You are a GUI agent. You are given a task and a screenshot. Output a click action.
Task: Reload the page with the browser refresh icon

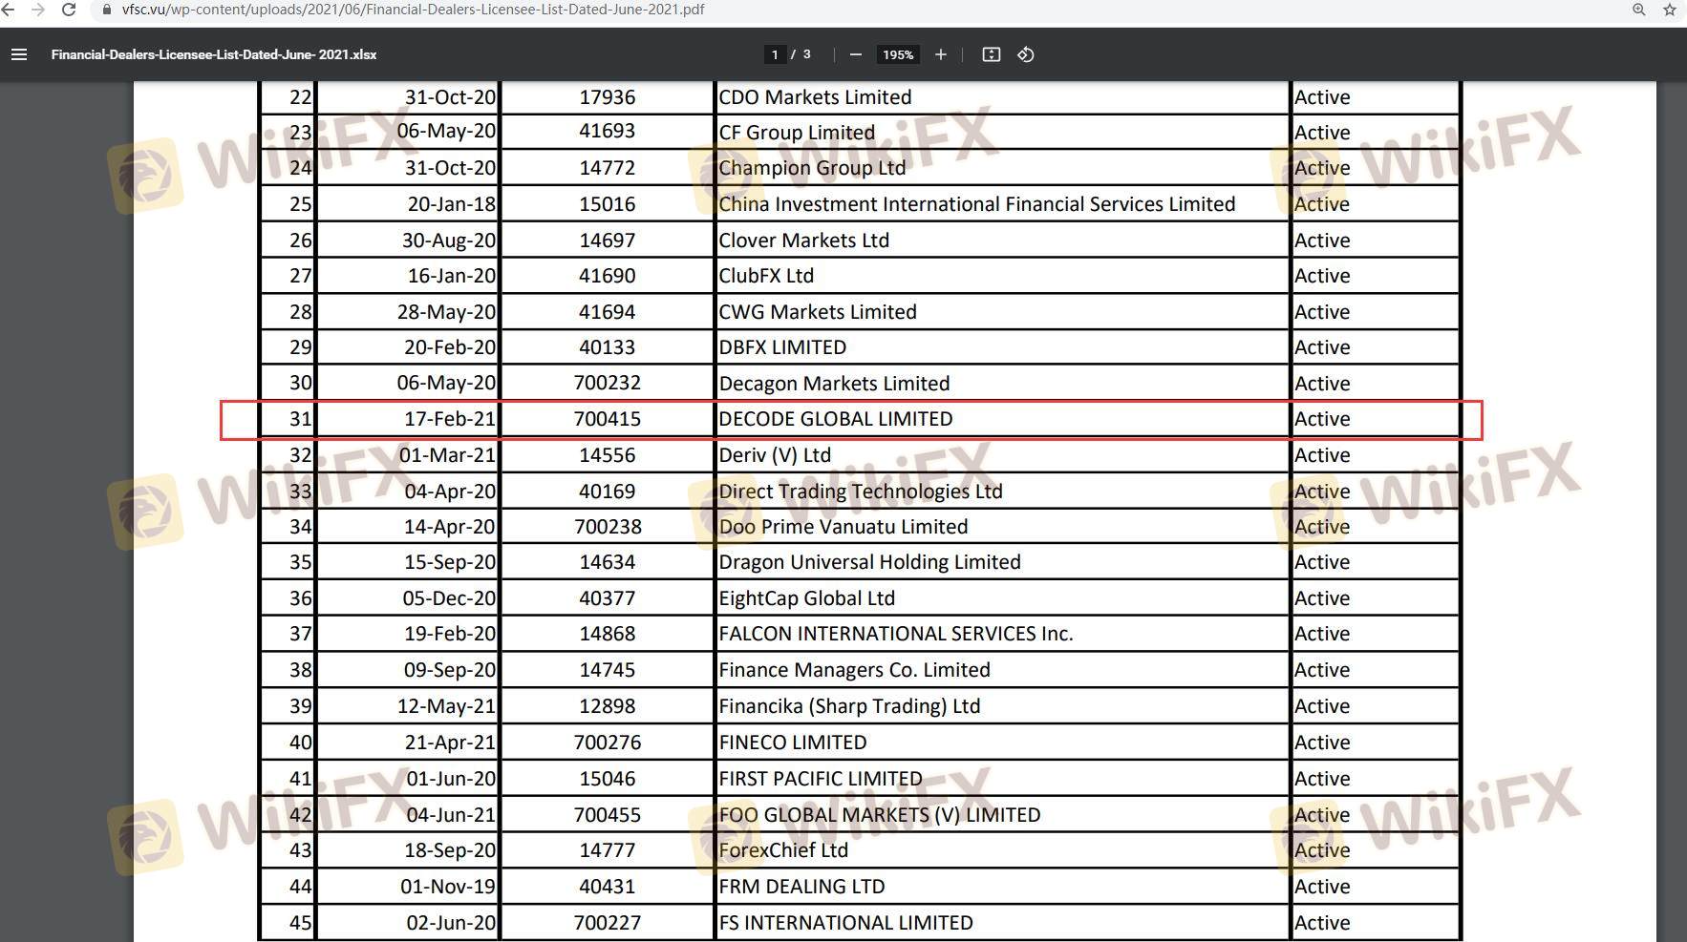[69, 10]
